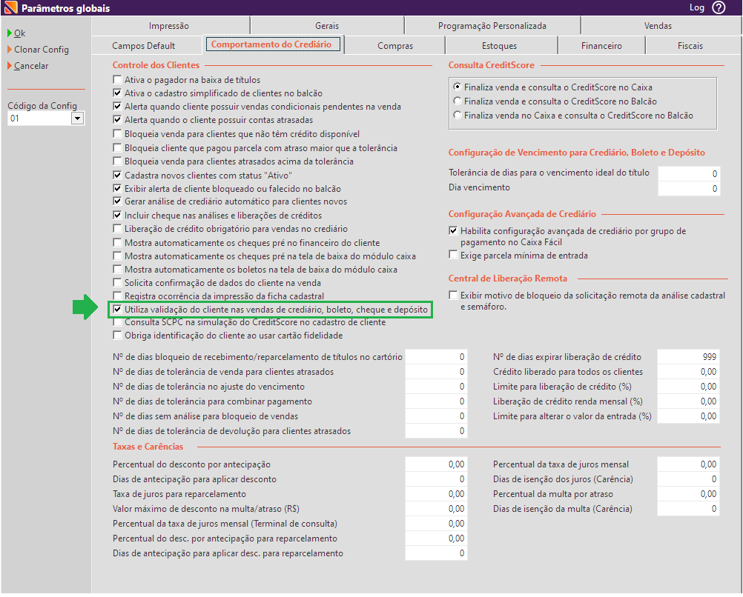Edit 'Limite para alterar o valor da entrada' field
This screenshot has height=597, width=743.
(689, 416)
